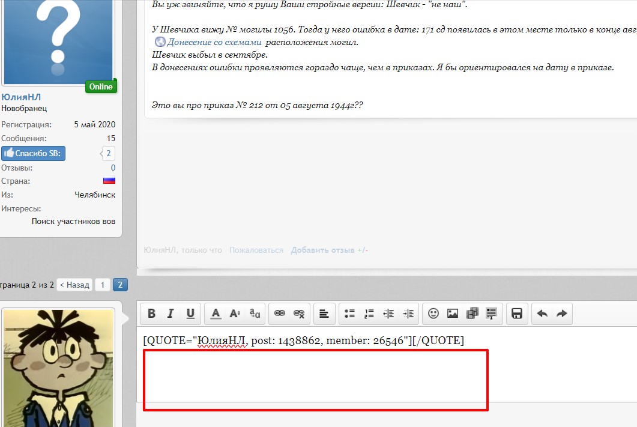
Task: Click the unlink icon
Action: 299,313
